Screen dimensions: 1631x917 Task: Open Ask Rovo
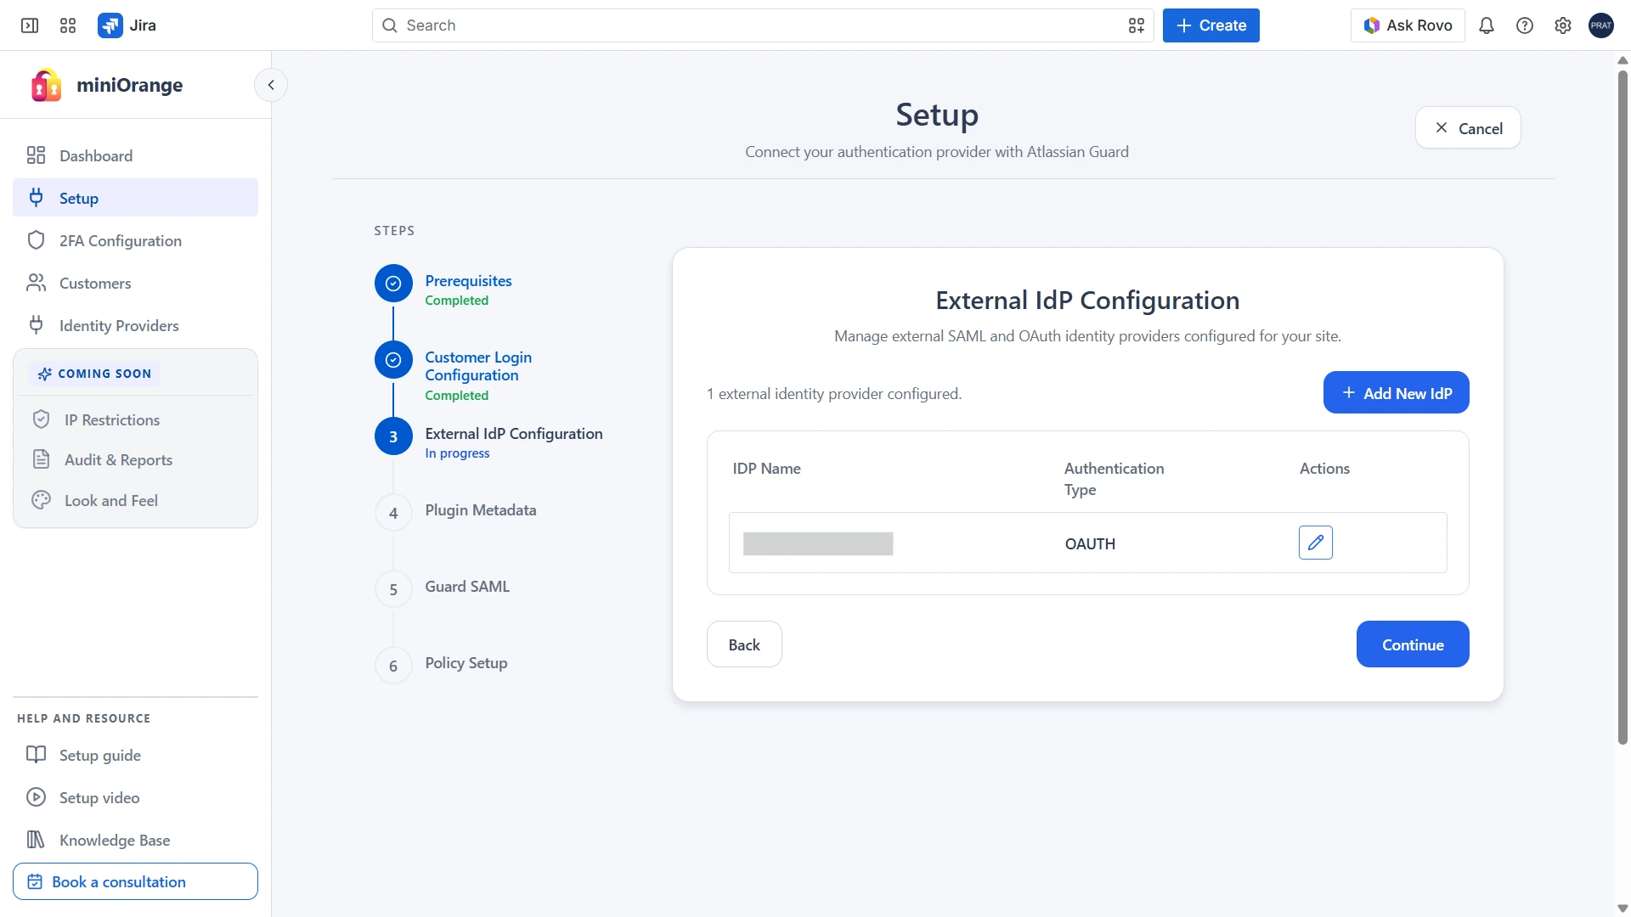pos(1408,25)
